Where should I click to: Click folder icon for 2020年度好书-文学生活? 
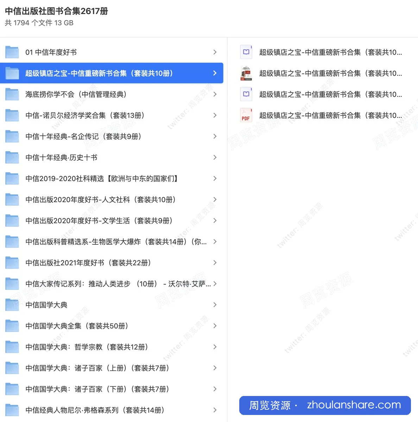(12, 221)
